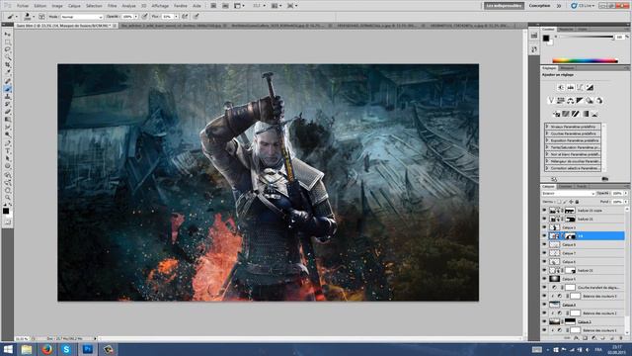Add a Photo Filter adjustment
Screen dimensions: 632x356
click(x=590, y=100)
